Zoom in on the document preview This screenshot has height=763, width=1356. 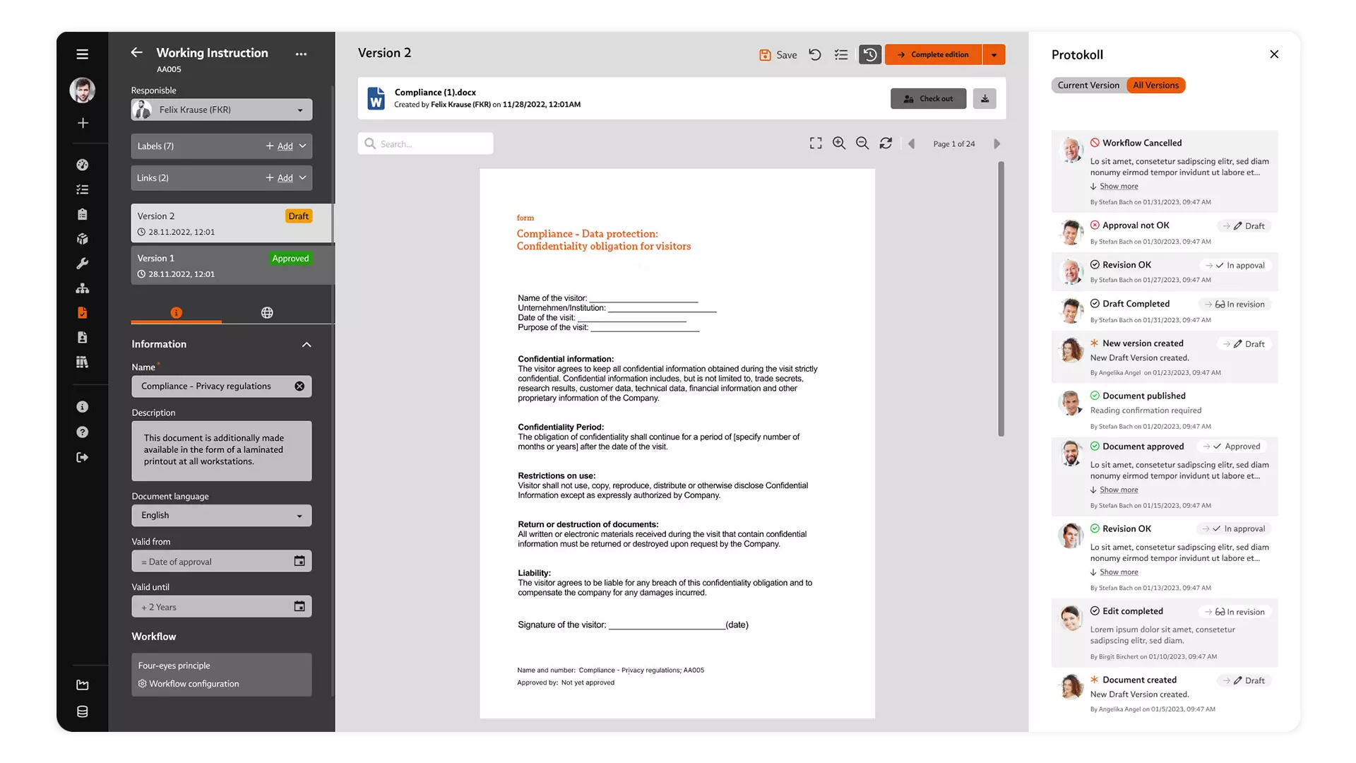coord(839,143)
